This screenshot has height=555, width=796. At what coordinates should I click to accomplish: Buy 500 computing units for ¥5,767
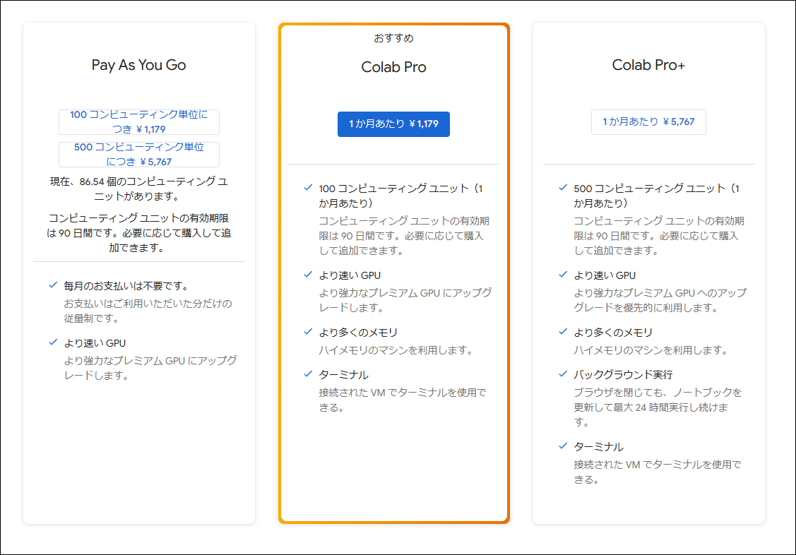coord(139,154)
